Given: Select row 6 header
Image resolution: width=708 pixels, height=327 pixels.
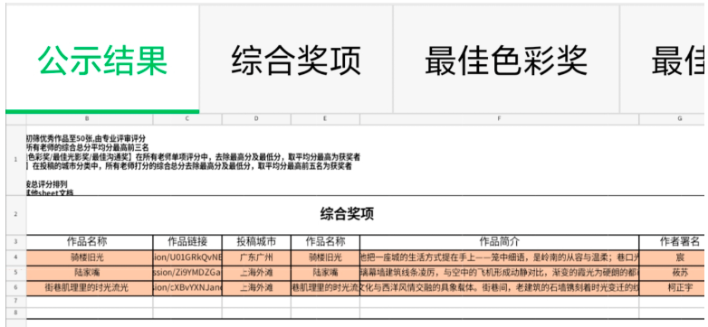Looking at the screenshot, I should pos(15,288).
